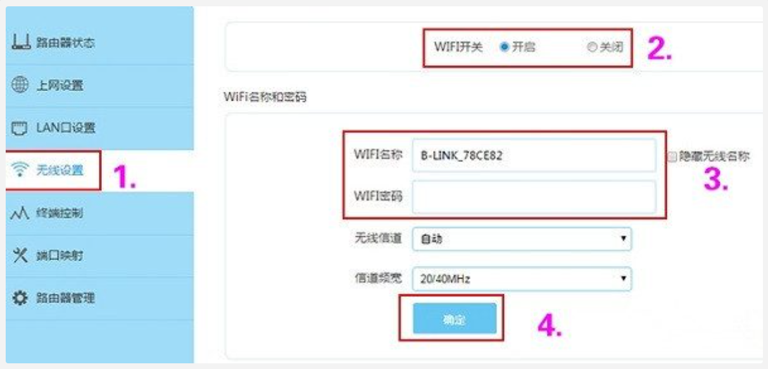
Task: Click the gear icon for 路由器管理
Action: coord(20,297)
